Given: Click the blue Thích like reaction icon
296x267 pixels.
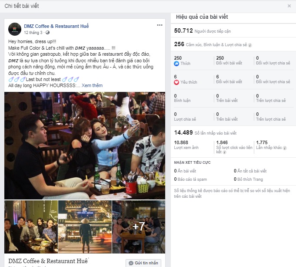Looking at the screenshot, I should [176, 64].
